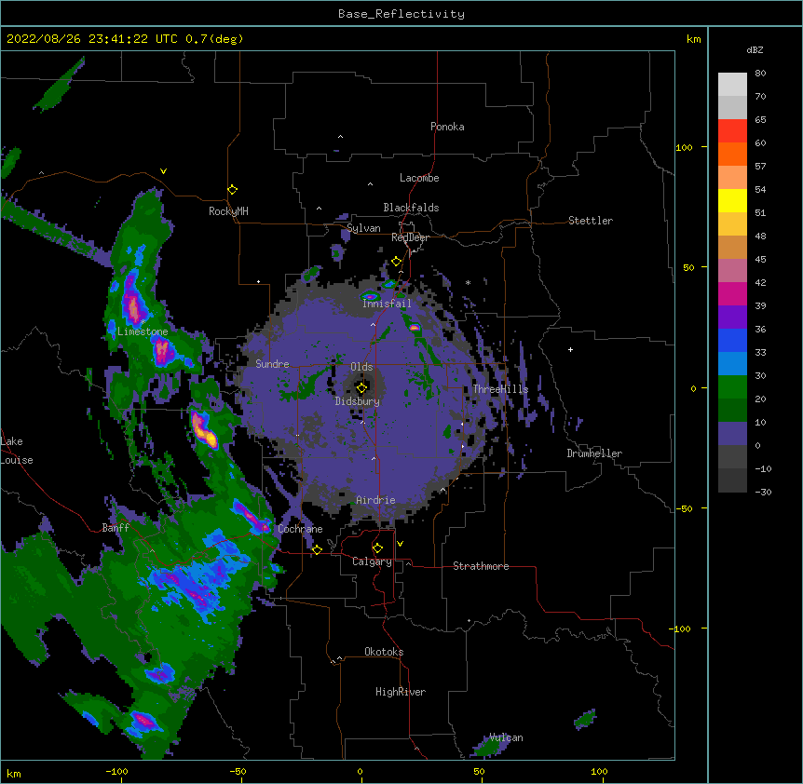Click the Base_Reflectivity title
The width and height of the screenshot is (803, 784).
point(401,14)
